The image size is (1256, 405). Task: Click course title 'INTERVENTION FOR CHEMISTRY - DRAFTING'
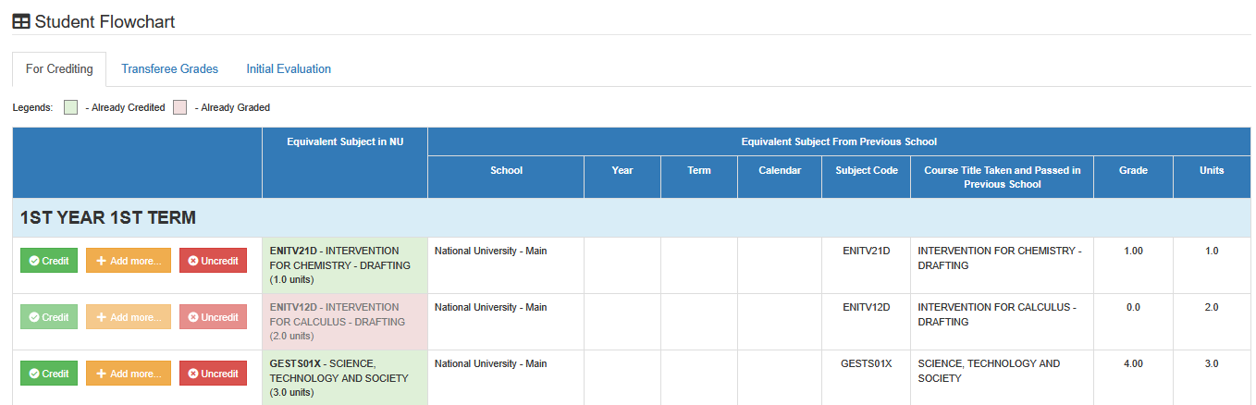tap(999, 258)
